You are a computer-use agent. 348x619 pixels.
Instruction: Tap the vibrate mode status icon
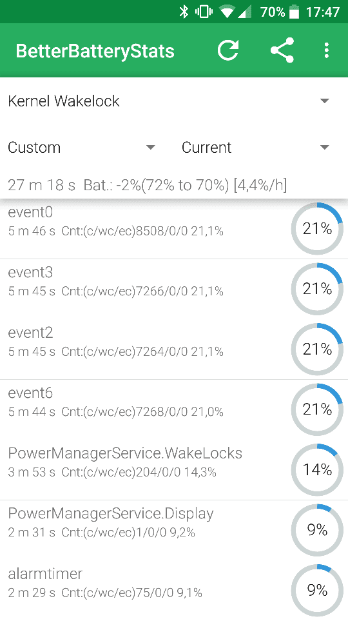204,12
